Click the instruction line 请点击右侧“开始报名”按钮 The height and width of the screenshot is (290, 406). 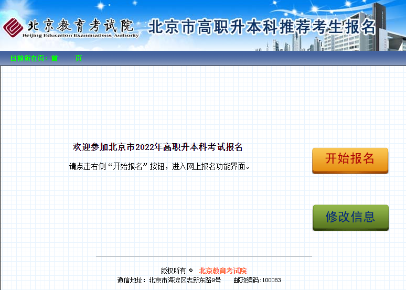[x=159, y=166]
